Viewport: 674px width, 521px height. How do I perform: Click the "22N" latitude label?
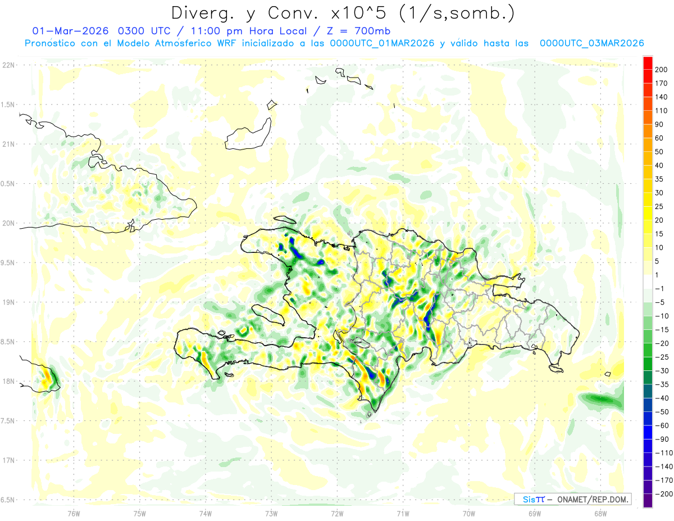[8, 65]
